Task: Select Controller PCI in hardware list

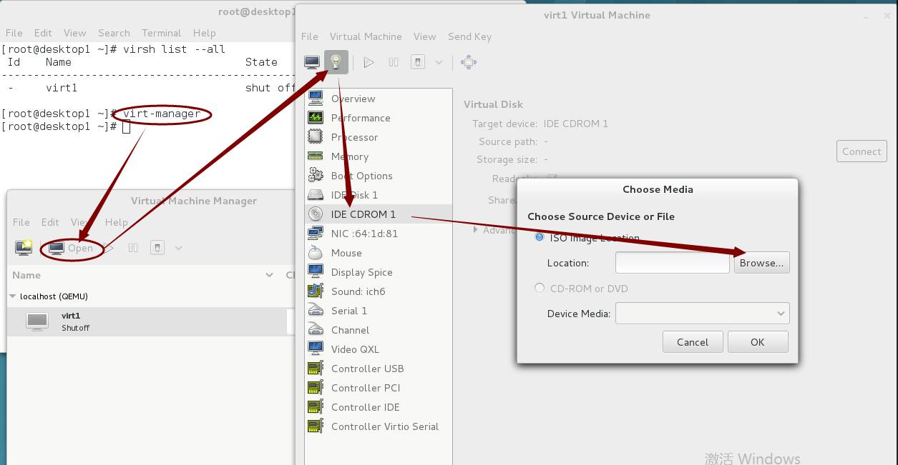Action: (x=379, y=388)
